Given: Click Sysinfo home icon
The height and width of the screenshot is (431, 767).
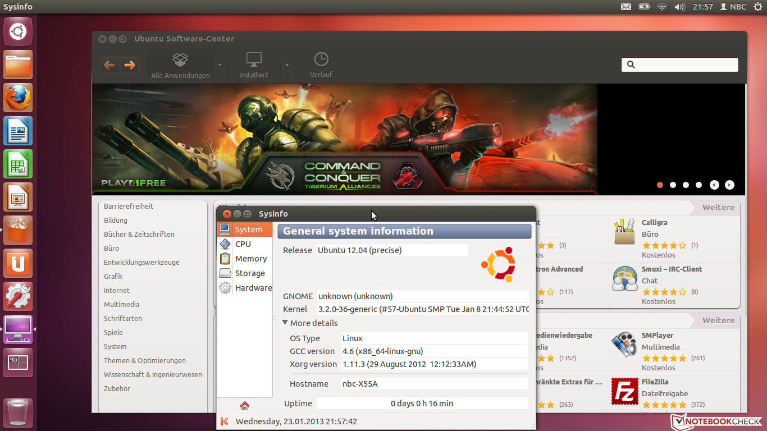Looking at the screenshot, I should pos(244,406).
